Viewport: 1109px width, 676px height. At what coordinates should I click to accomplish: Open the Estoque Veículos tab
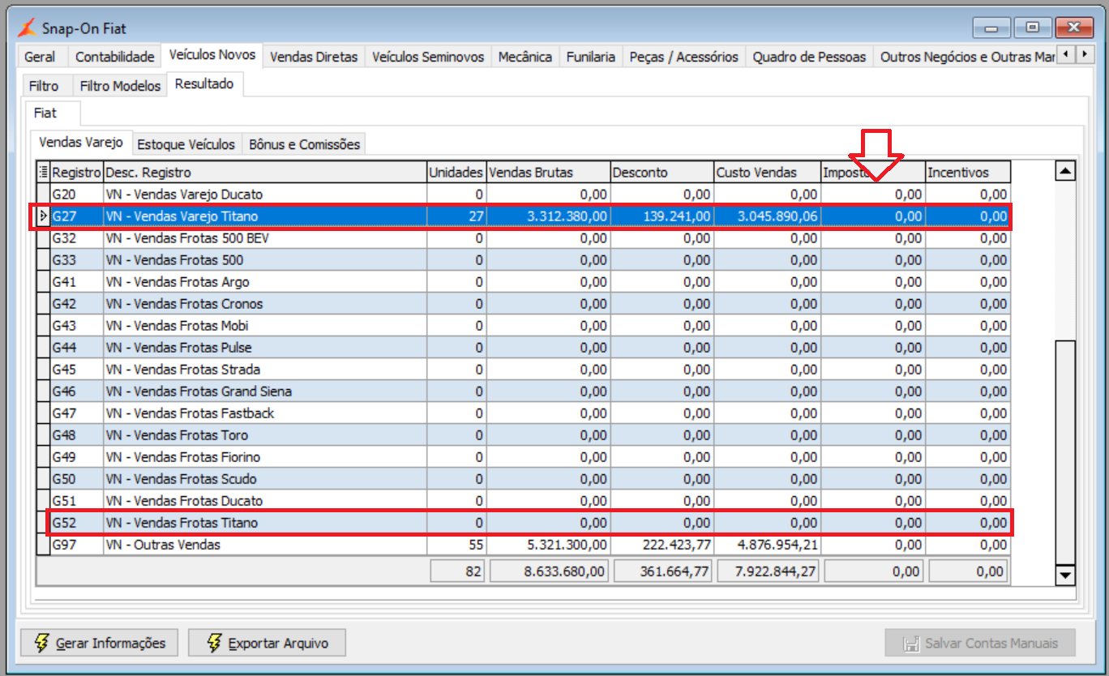click(186, 144)
